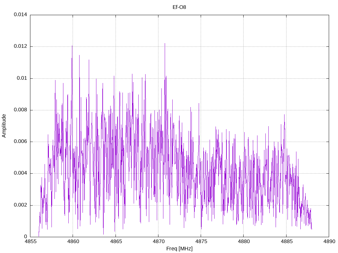This screenshot has height=253, width=338.
Task: Click the x-axis tick label 4865
Action: 116,241
